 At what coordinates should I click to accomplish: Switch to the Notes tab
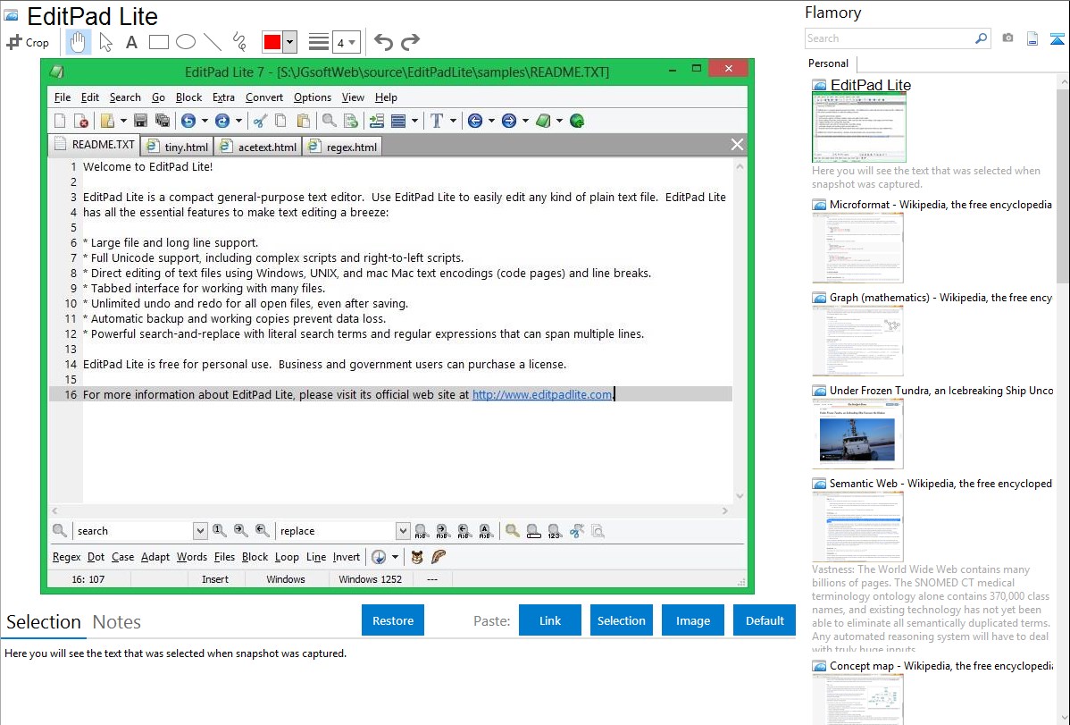117,622
